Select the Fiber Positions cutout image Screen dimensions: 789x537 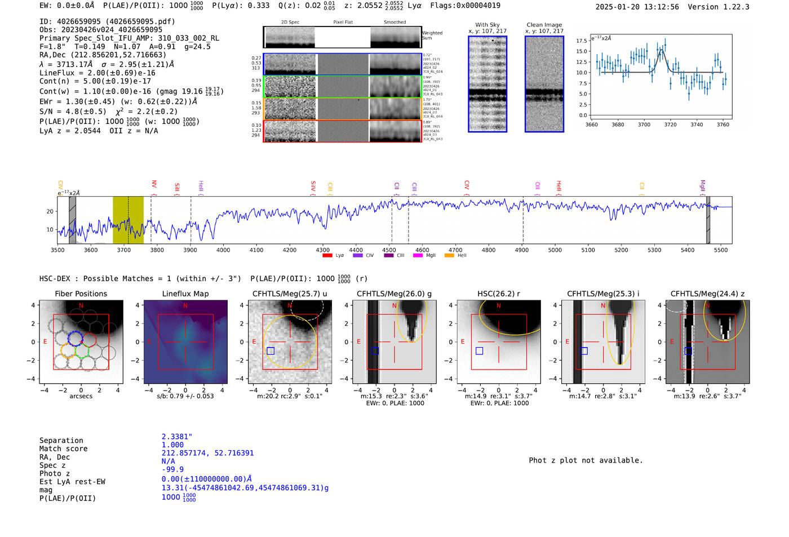click(81, 342)
